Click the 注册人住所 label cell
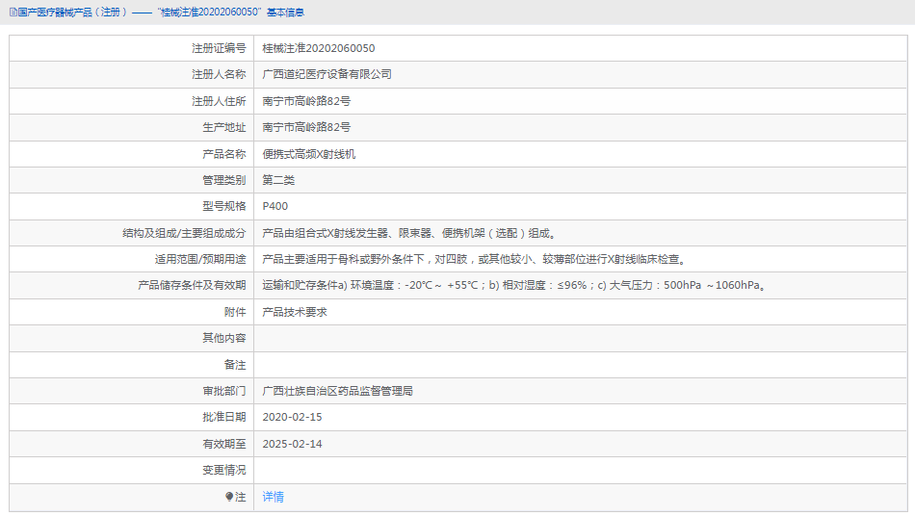 (131, 101)
